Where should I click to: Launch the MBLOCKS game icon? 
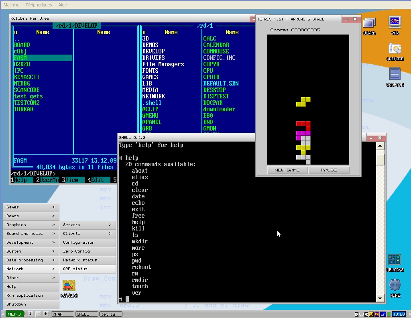coord(395,260)
